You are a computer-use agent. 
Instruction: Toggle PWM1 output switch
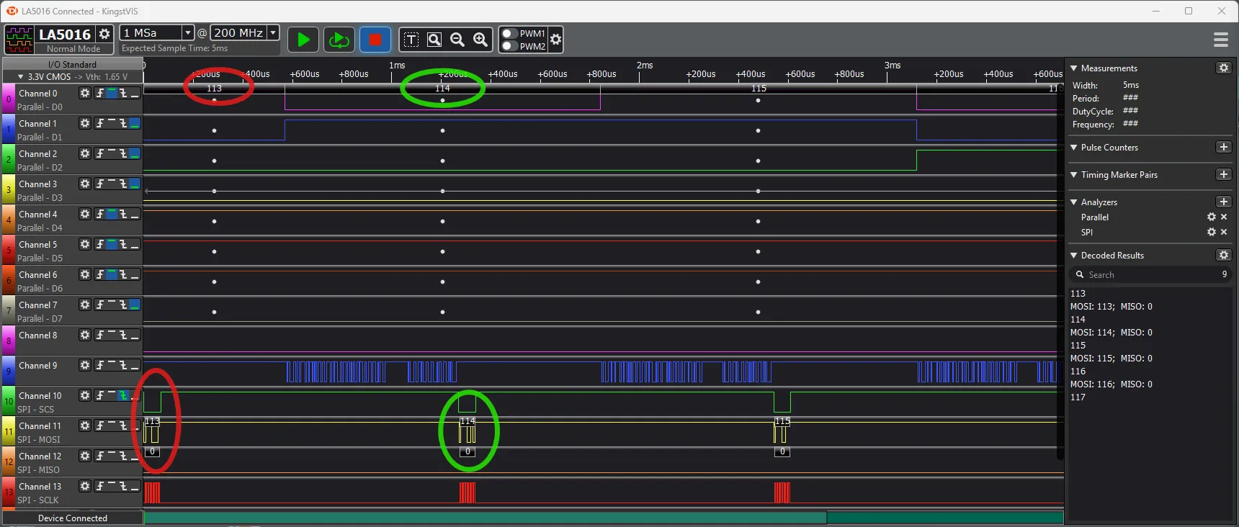coord(509,33)
